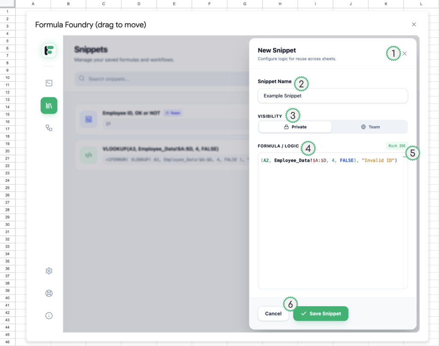439x346 pixels.
Task: Click the Formula Foundry logo icon
Action: 49,50
